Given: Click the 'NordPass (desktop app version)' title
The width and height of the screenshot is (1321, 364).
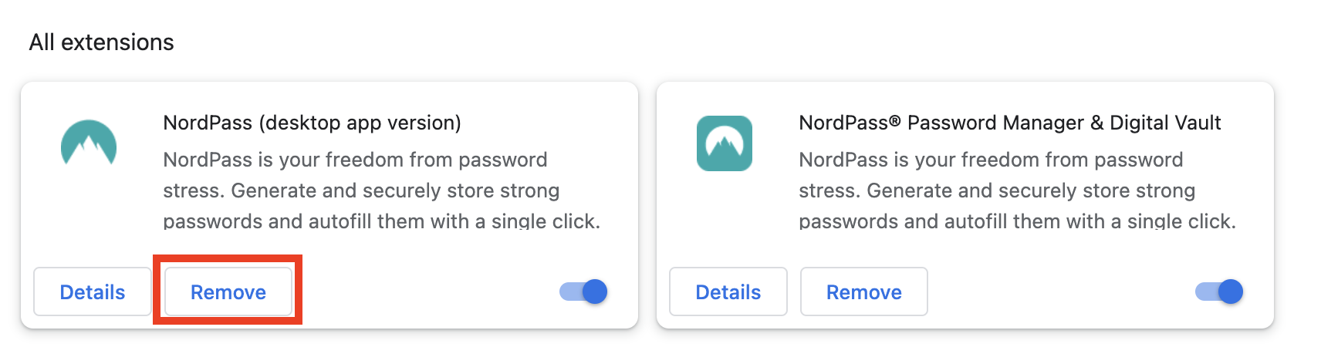Looking at the screenshot, I should click(312, 123).
